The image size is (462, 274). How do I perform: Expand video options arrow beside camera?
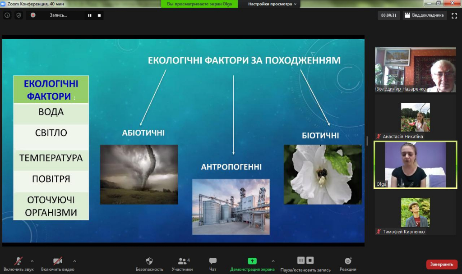click(74, 261)
